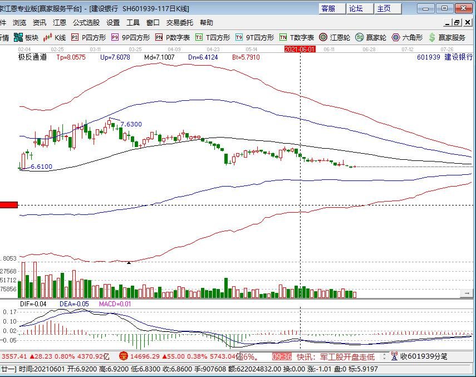
Task: Click the volume panel scroll arrow button
Action: pos(467,293)
